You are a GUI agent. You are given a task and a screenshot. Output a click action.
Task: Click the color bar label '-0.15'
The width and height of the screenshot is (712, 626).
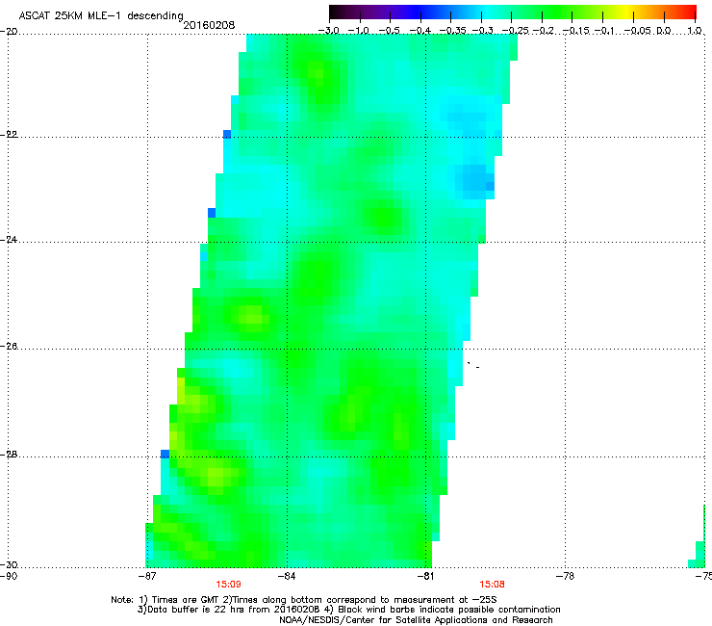(x=574, y=31)
